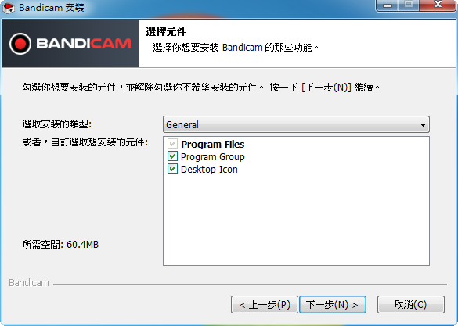Image resolution: width=458 pixels, height=326 pixels.
Task: Go back with 上一步(P) button
Action: coord(265,305)
